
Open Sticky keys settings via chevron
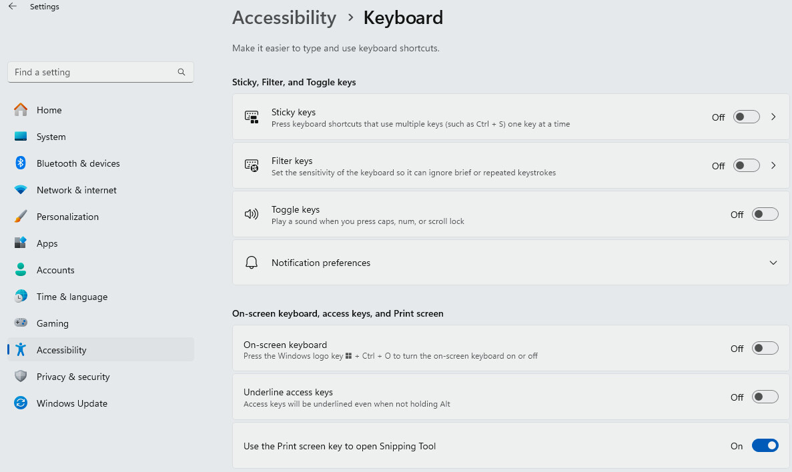click(773, 116)
